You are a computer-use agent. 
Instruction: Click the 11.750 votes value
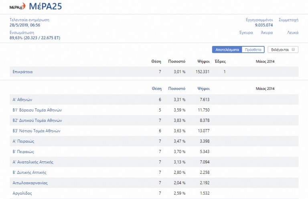point(203,110)
